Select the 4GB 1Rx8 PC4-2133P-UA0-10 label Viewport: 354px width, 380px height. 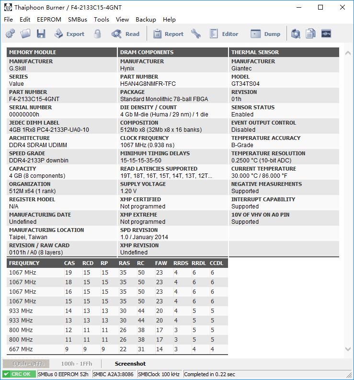[x=49, y=130]
